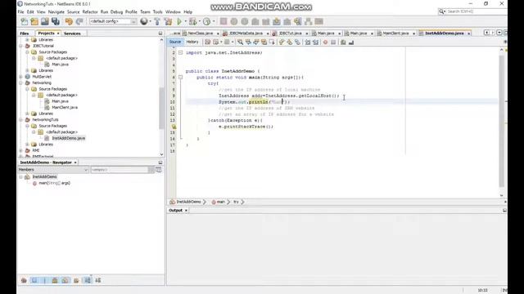
Task: Collapse the JDBCTutorial project node
Action: click(x=21, y=46)
